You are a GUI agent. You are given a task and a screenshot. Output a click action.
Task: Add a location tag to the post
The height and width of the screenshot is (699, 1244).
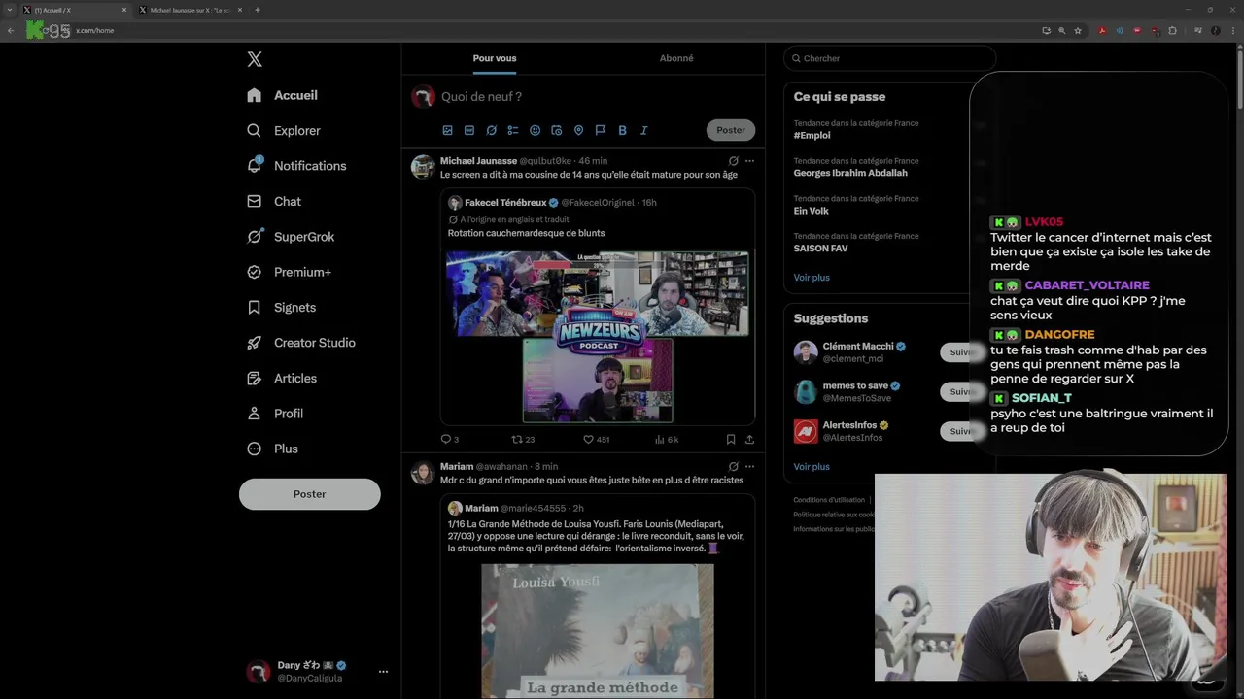(578, 130)
